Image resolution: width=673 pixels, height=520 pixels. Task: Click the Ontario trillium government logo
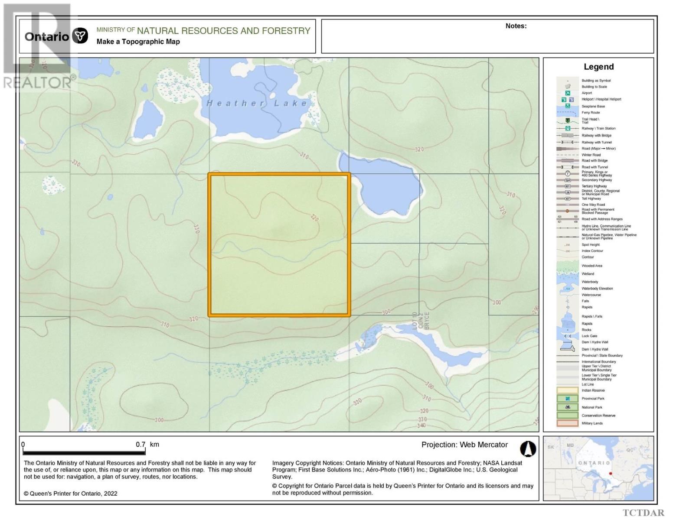pyautogui.click(x=80, y=34)
